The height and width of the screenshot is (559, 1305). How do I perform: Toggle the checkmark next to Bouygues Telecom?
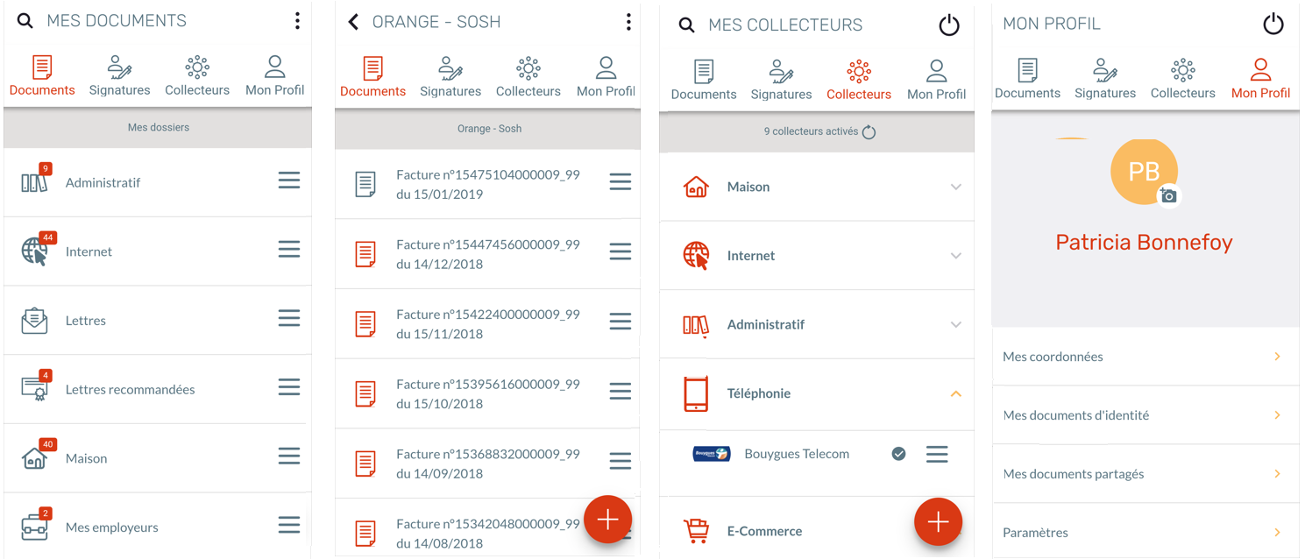pyautogui.click(x=898, y=454)
